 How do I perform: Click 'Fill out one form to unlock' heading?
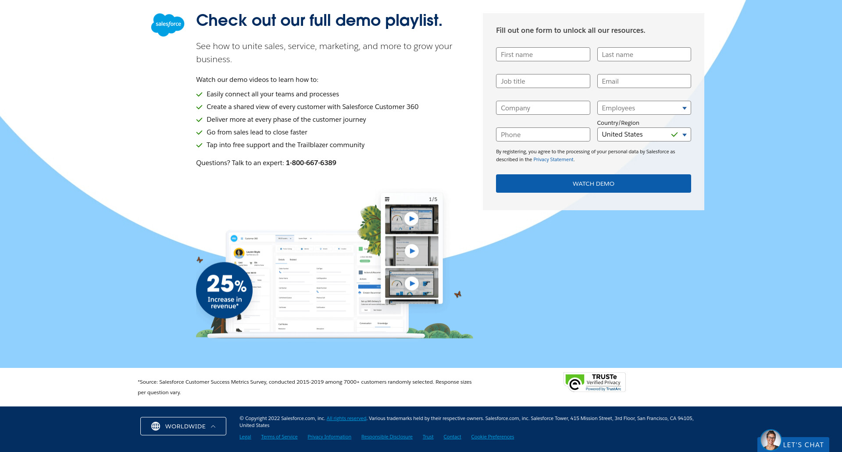571,30
